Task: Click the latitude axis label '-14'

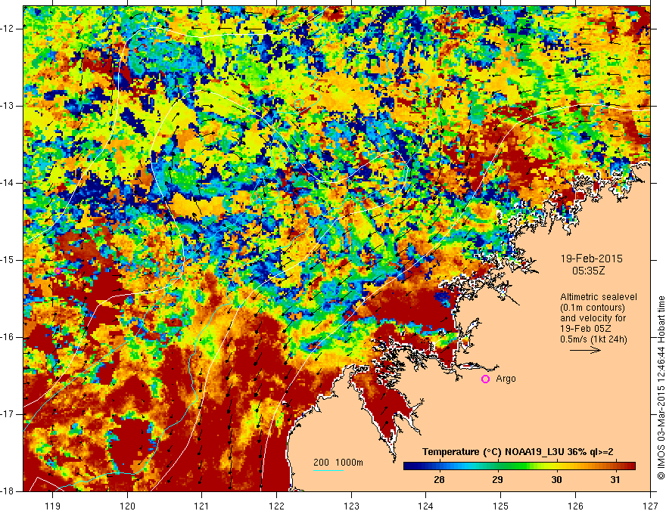Action: tap(8, 183)
